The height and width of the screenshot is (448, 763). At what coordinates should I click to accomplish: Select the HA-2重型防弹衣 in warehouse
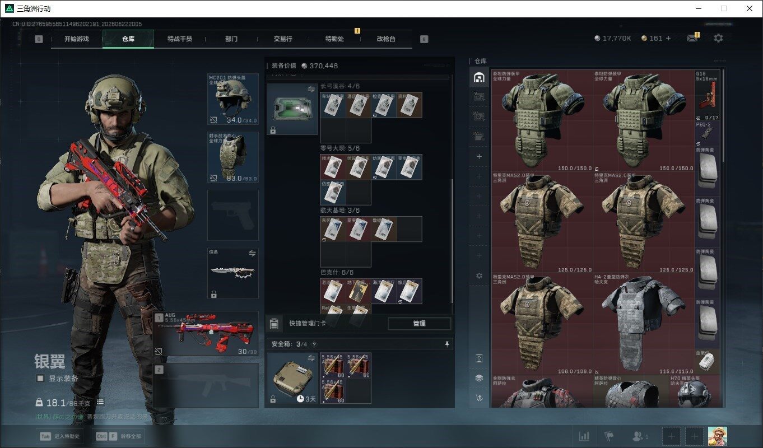[644, 324]
